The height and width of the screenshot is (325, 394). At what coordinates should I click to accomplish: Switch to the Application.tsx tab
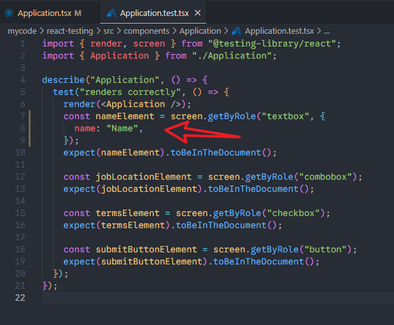pyautogui.click(x=45, y=13)
